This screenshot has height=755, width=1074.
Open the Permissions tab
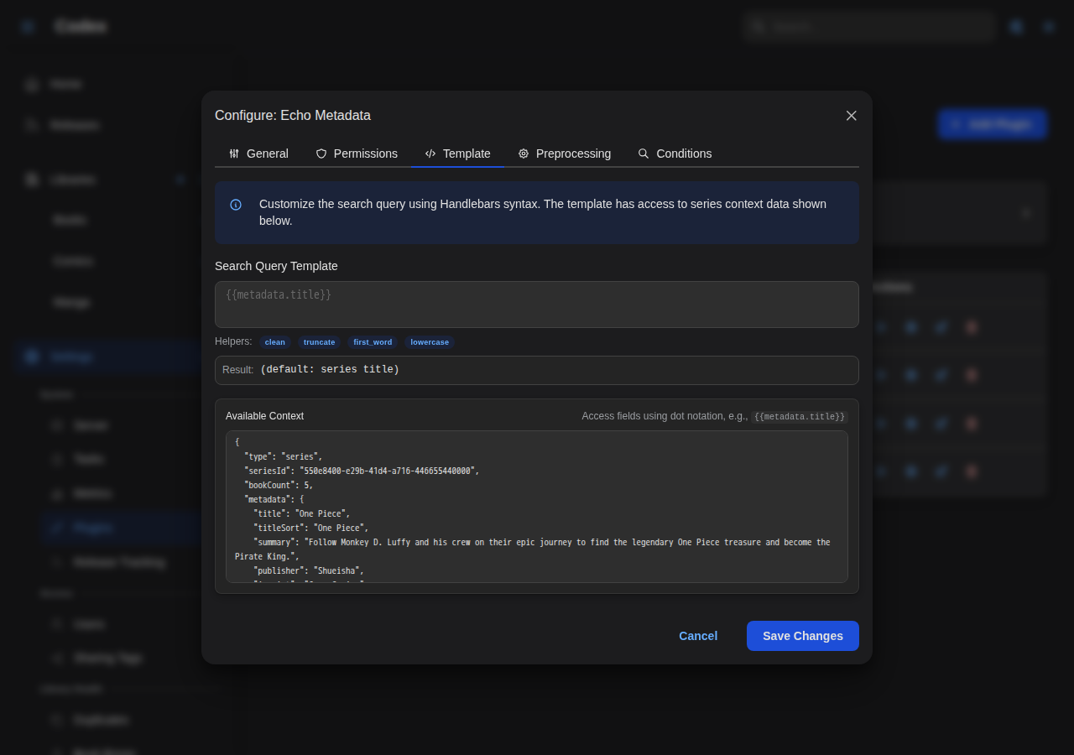pos(357,154)
